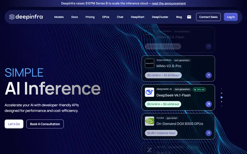Click the deepseek-ai provider name
Image resolution: width=247 pixels, height=154 pixels.
[164, 89]
